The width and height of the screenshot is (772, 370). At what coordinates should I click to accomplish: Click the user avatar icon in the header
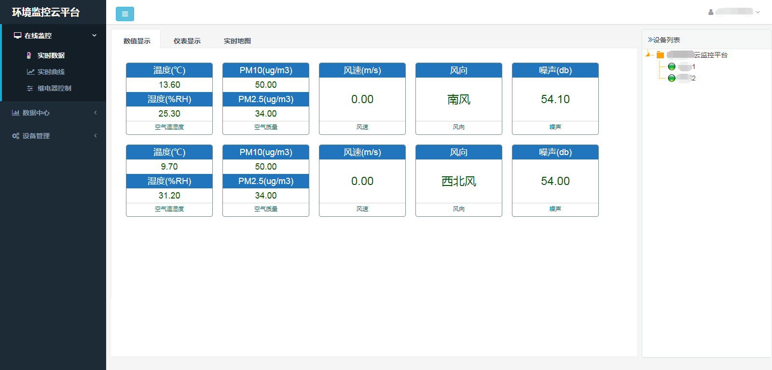pyautogui.click(x=711, y=12)
